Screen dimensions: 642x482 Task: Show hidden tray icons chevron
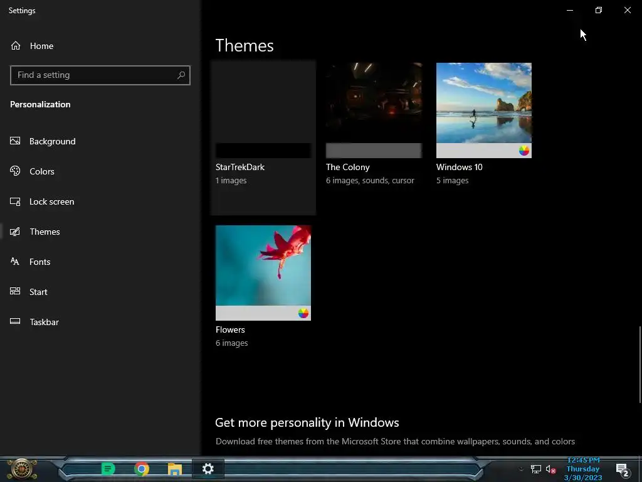(521, 469)
